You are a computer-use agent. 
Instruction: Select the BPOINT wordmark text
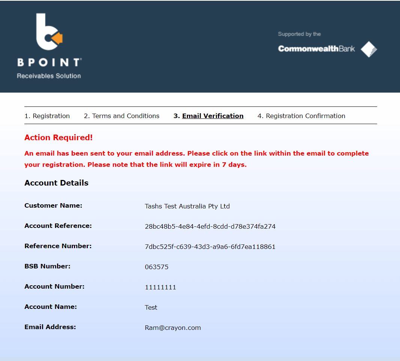(49, 62)
